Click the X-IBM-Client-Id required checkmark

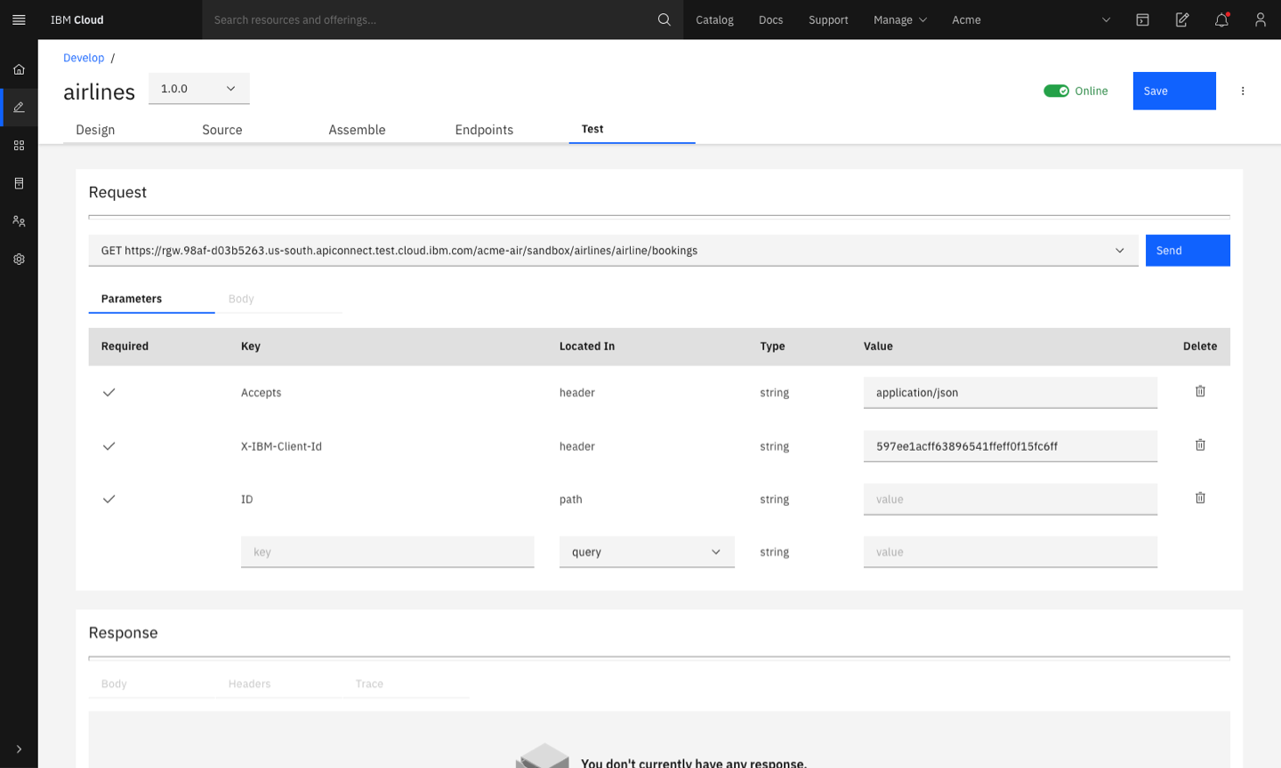[109, 446]
